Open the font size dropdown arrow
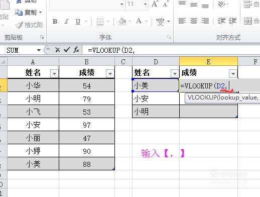The width and height of the screenshot is (260, 197). [145, 4]
